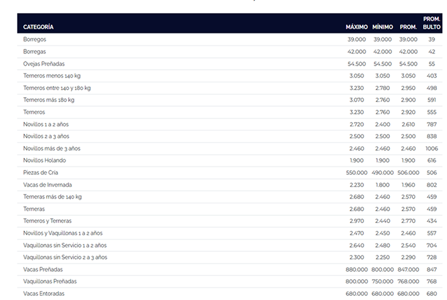The width and height of the screenshot is (447, 300).
Task: Click bulto average 1006
Action: tap(432, 149)
